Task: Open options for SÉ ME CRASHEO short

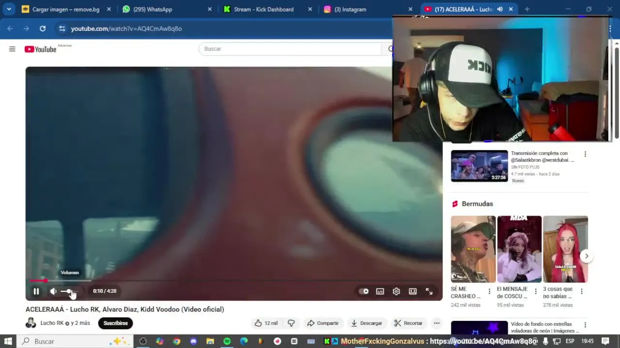Action: [x=489, y=291]
